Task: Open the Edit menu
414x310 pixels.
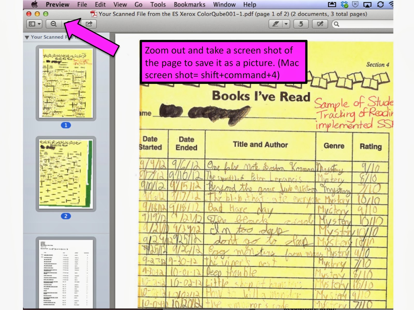Action: point(100,4)
